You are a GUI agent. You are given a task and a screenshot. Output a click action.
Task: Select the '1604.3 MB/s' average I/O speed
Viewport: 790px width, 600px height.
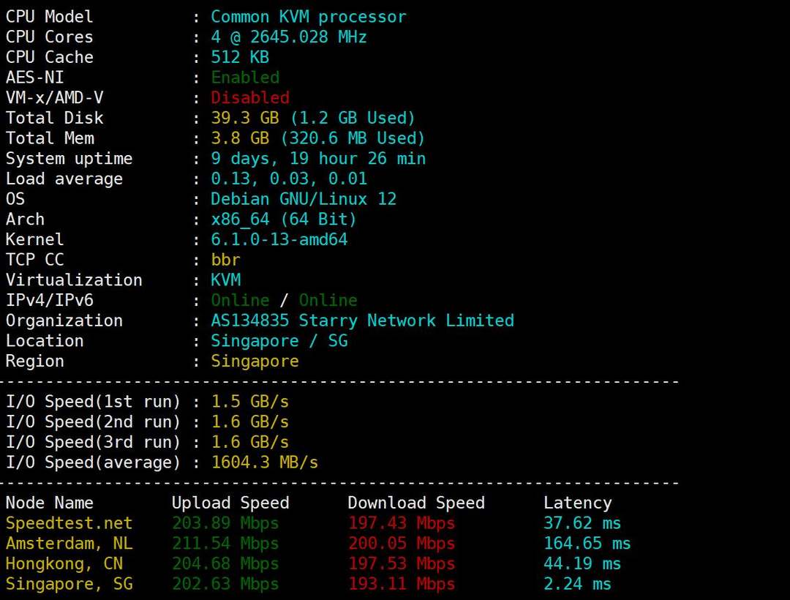pos(265,462)
